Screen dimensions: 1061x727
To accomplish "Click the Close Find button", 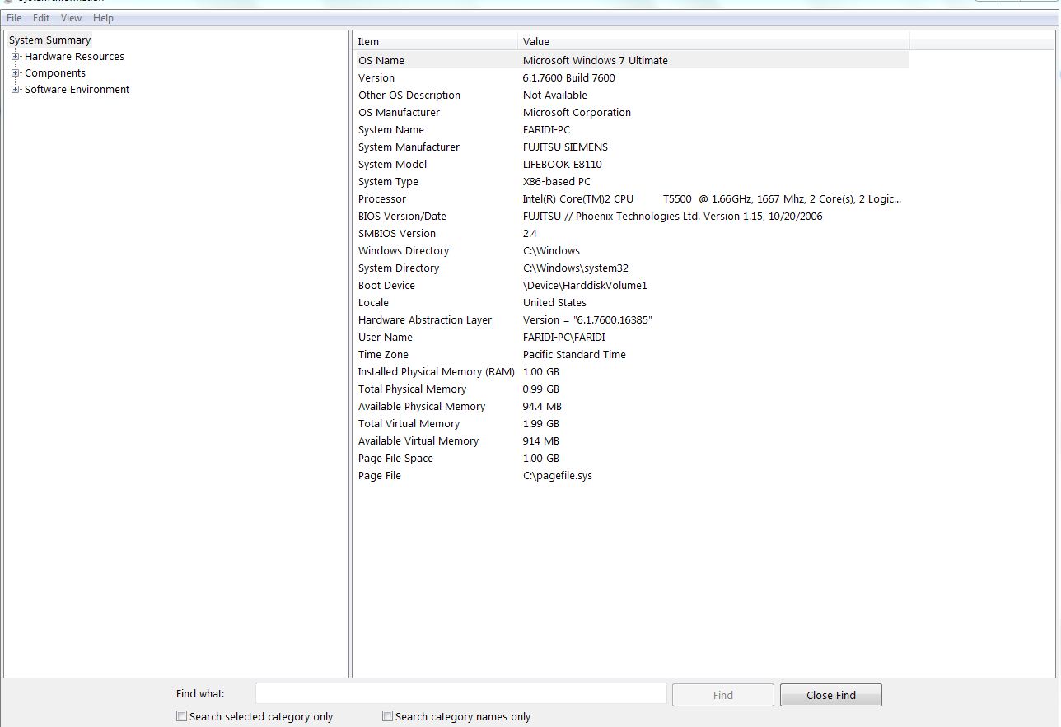I will [x=830, y=694].
